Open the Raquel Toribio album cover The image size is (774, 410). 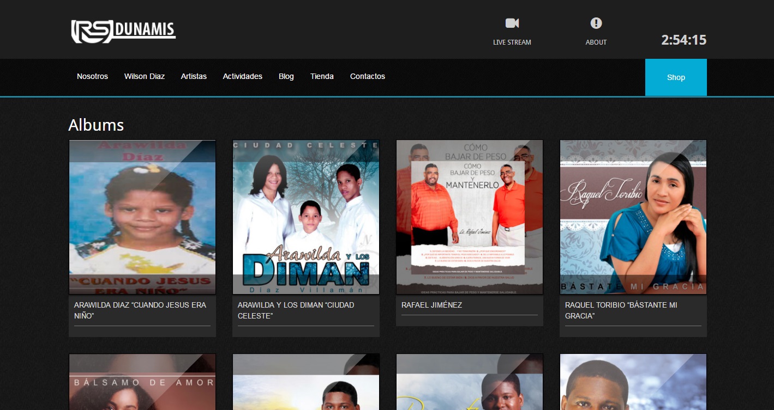point(633,217)
